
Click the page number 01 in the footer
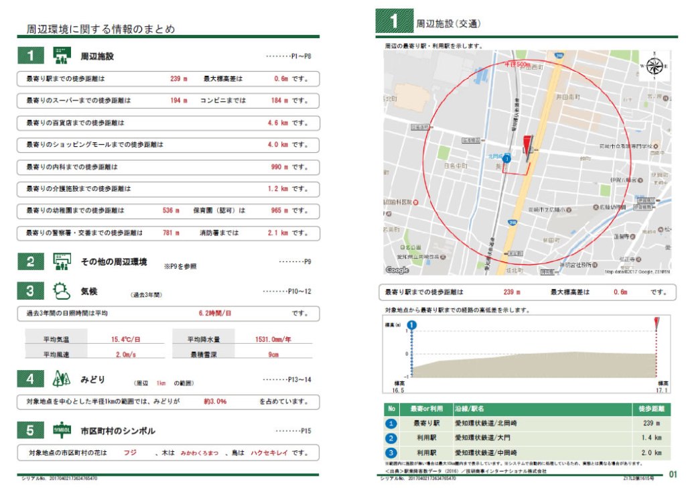(673, 474)
